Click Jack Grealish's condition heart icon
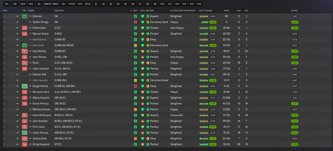Viewport: 333px width, 151px height. click(x=143, y=121)
